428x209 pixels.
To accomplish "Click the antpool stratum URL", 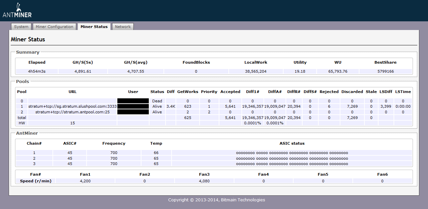I will pos(73,112).
